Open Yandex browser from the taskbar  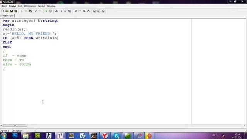coord(105,136)
